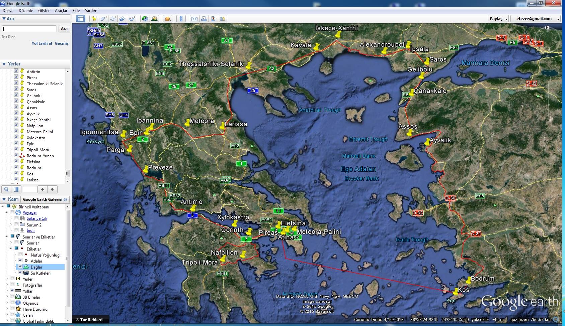Open the Yol tarifi al link
The width and height of the screenshot is (565, 326).
point(42,43)
